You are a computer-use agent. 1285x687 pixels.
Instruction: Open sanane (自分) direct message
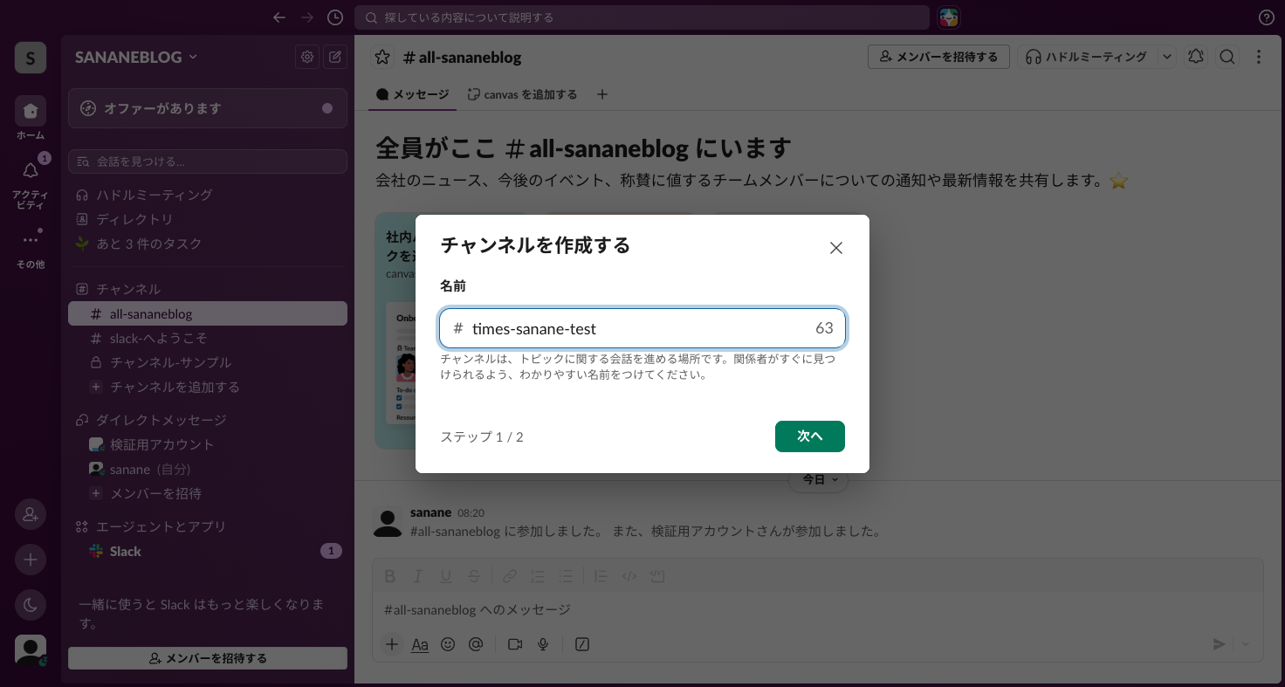pos(208,469)
